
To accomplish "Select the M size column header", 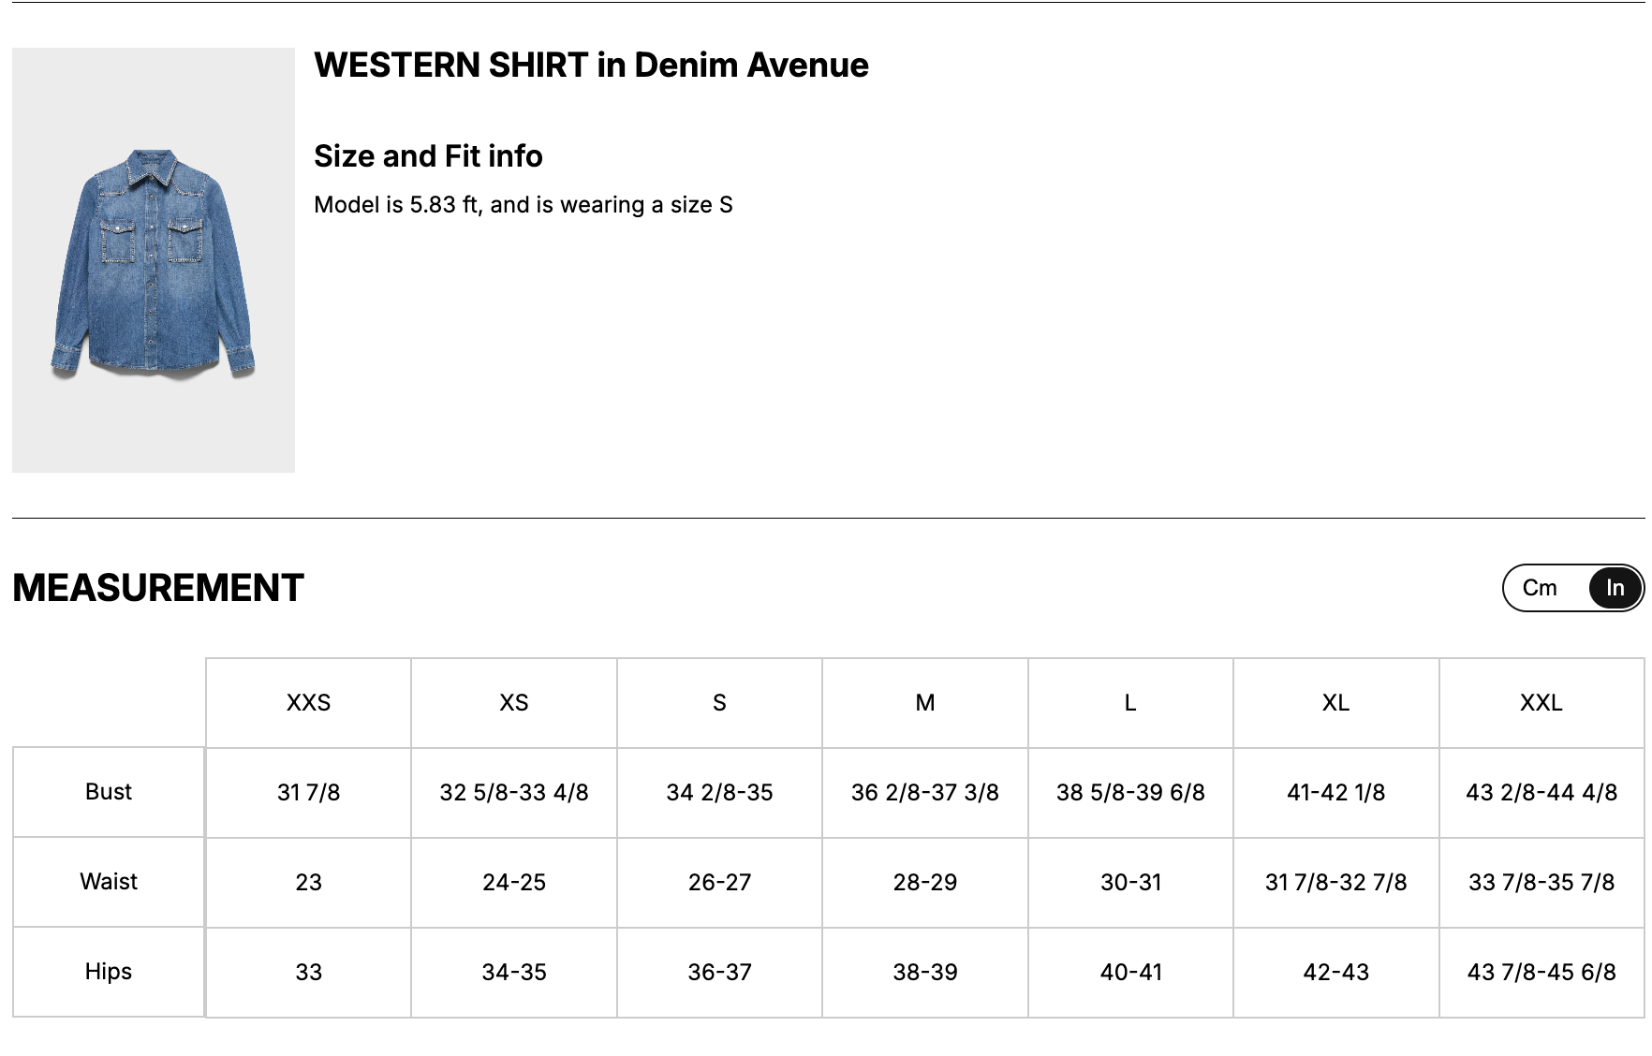I will (925, 703).
